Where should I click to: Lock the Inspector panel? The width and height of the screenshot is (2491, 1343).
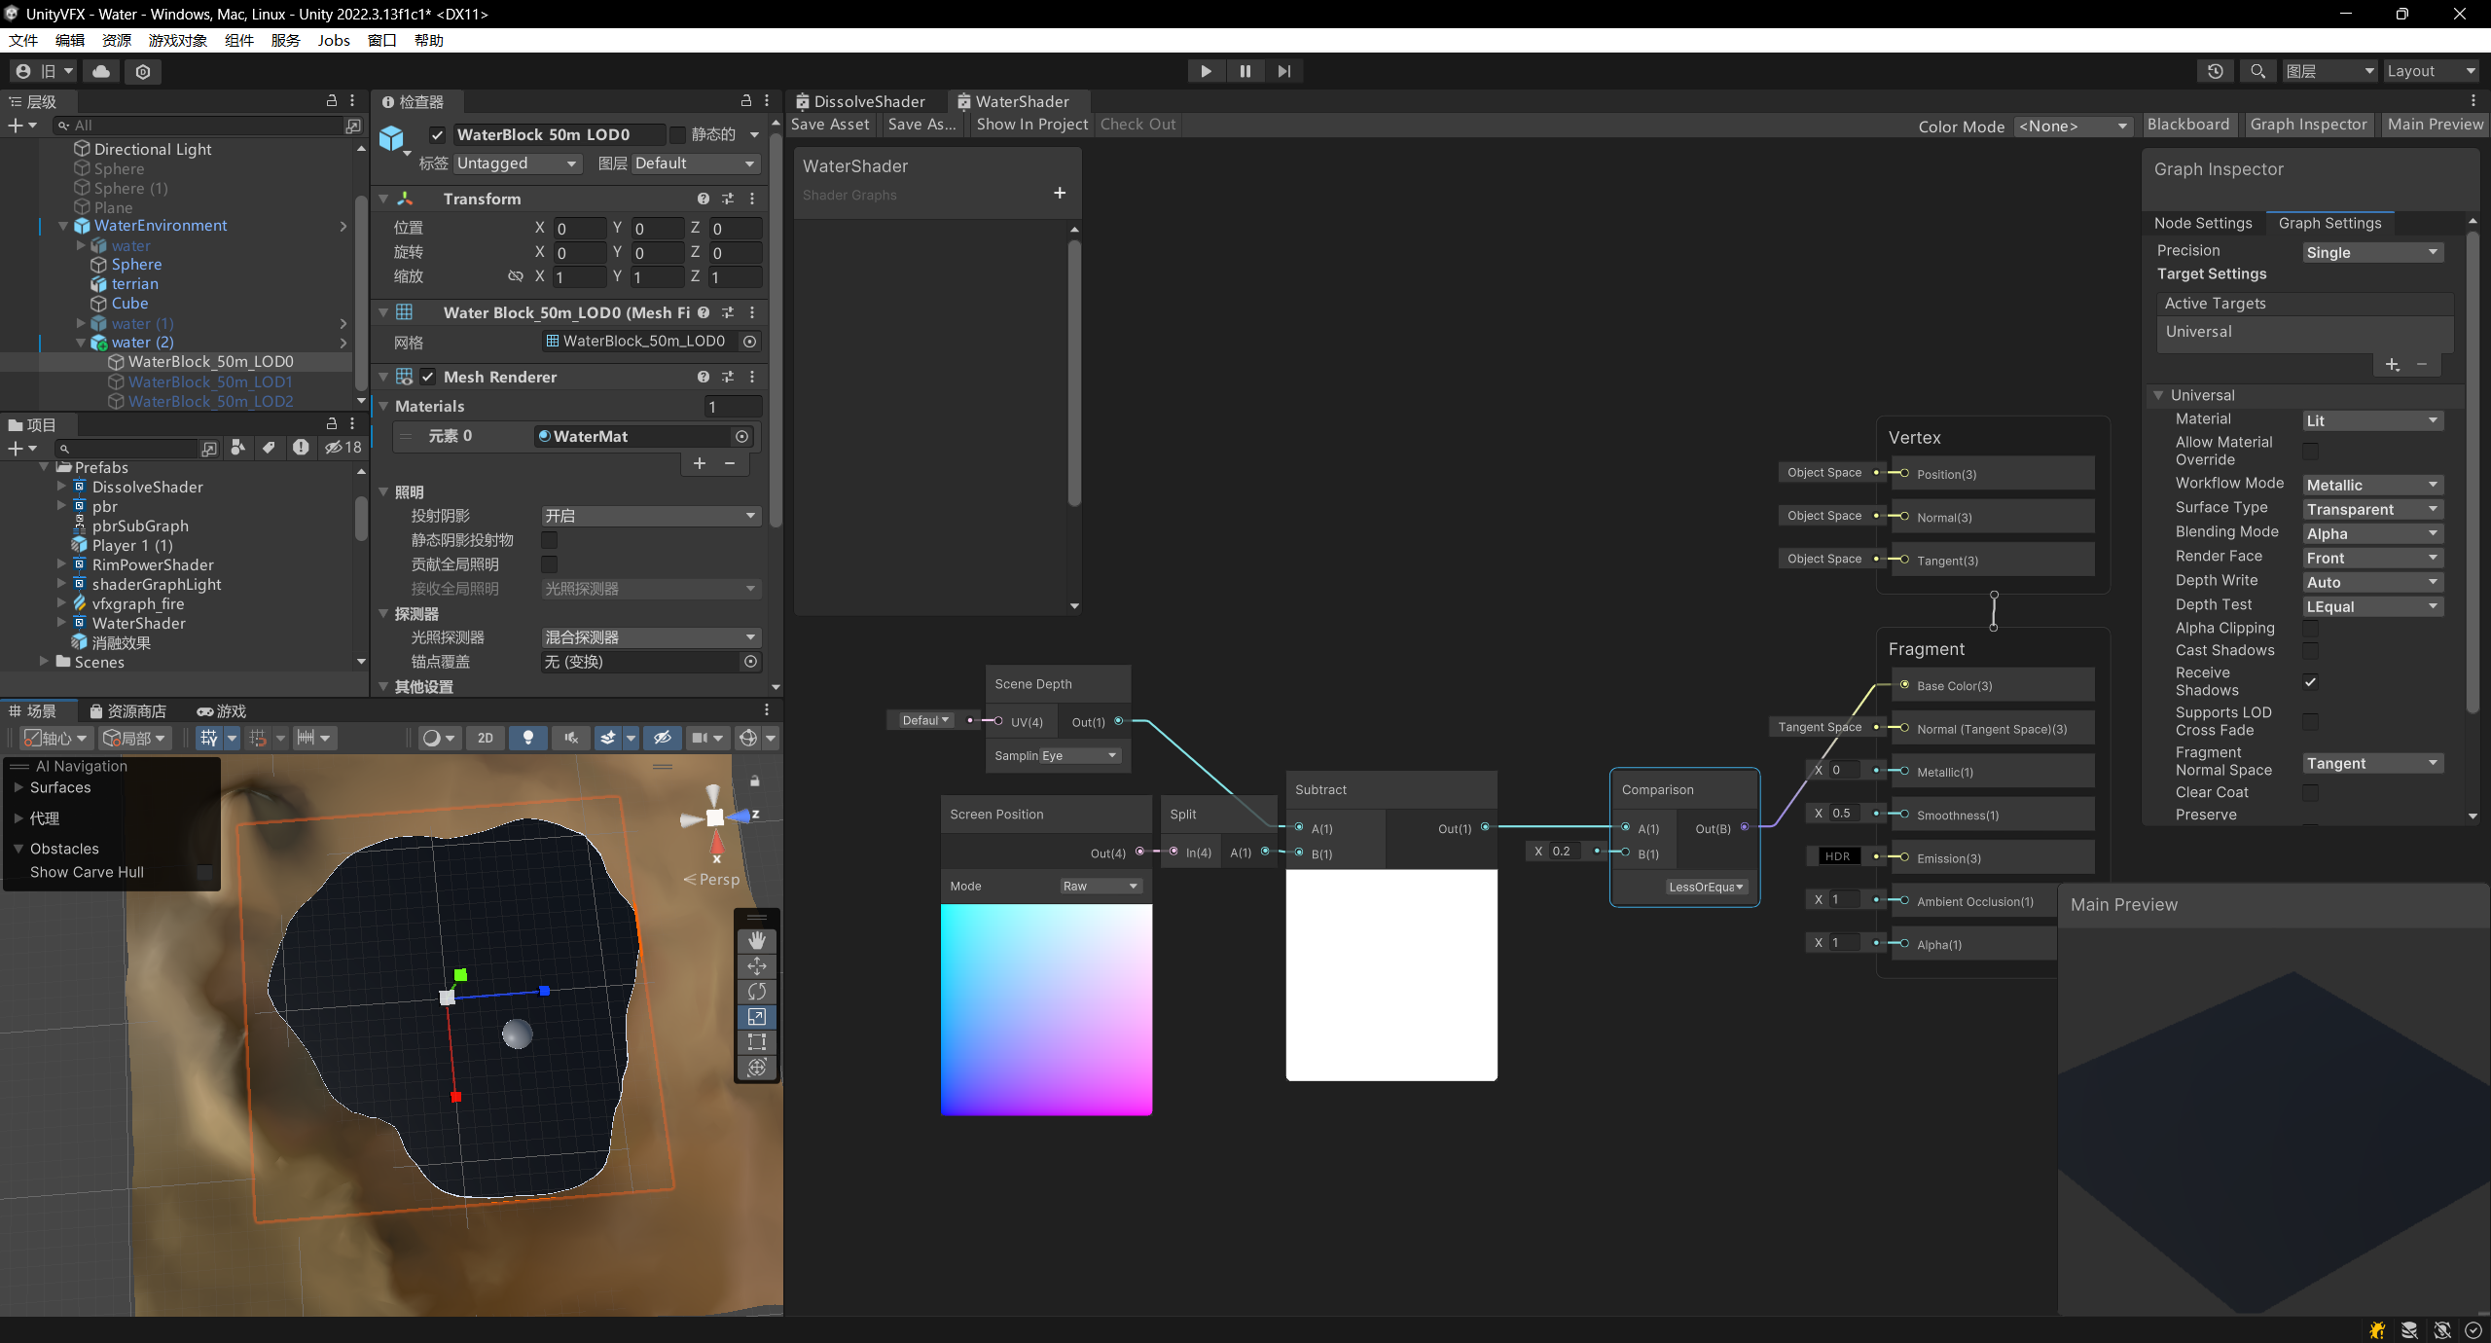746,100
